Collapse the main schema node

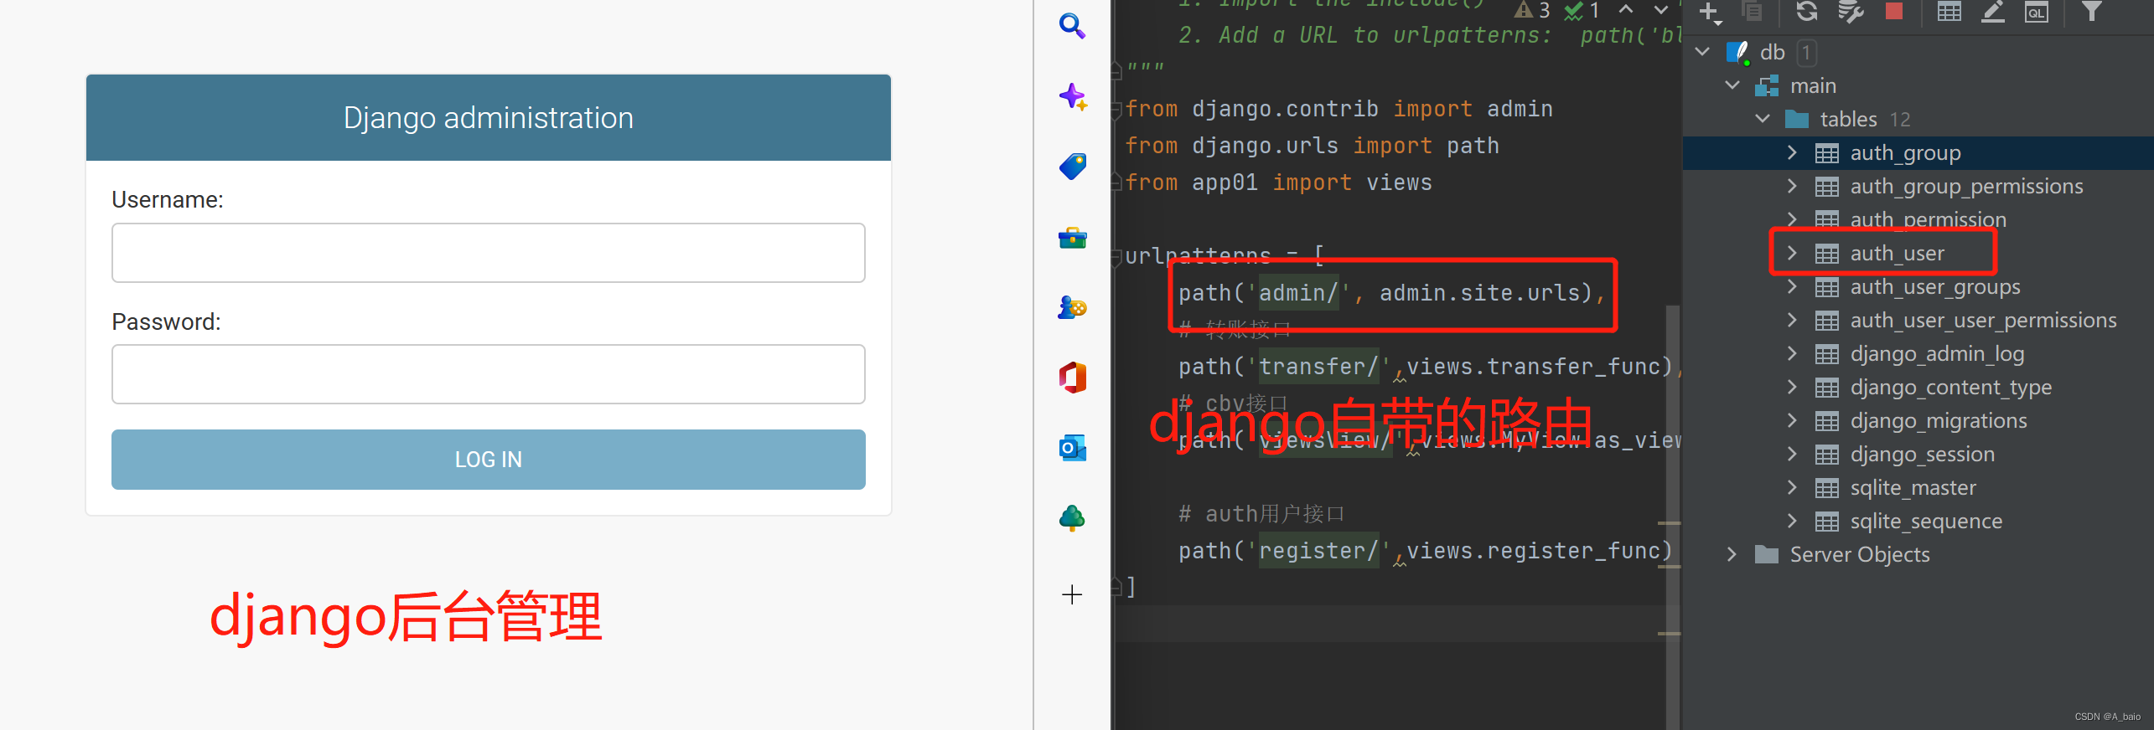1732,85
